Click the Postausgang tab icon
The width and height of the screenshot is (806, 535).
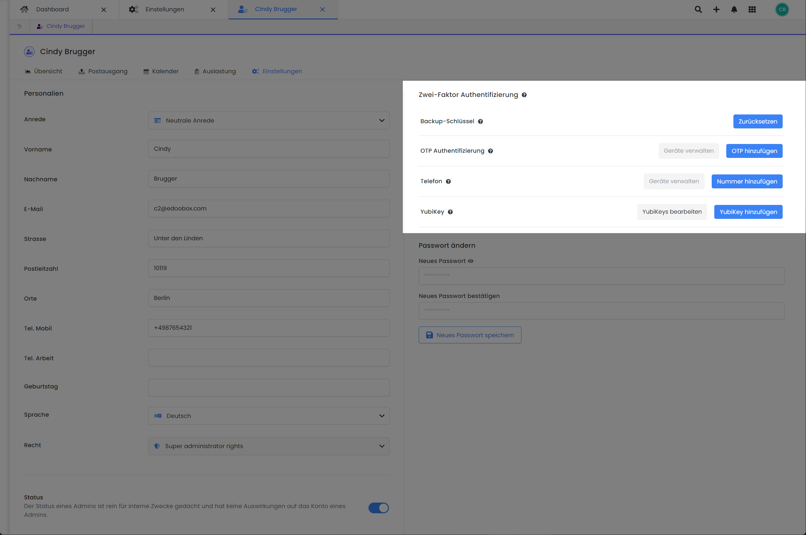pyautogui.click(x=81, y=71)
